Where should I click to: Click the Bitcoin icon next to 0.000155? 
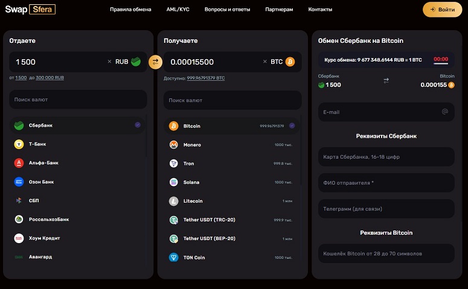[x=451, y=85]
